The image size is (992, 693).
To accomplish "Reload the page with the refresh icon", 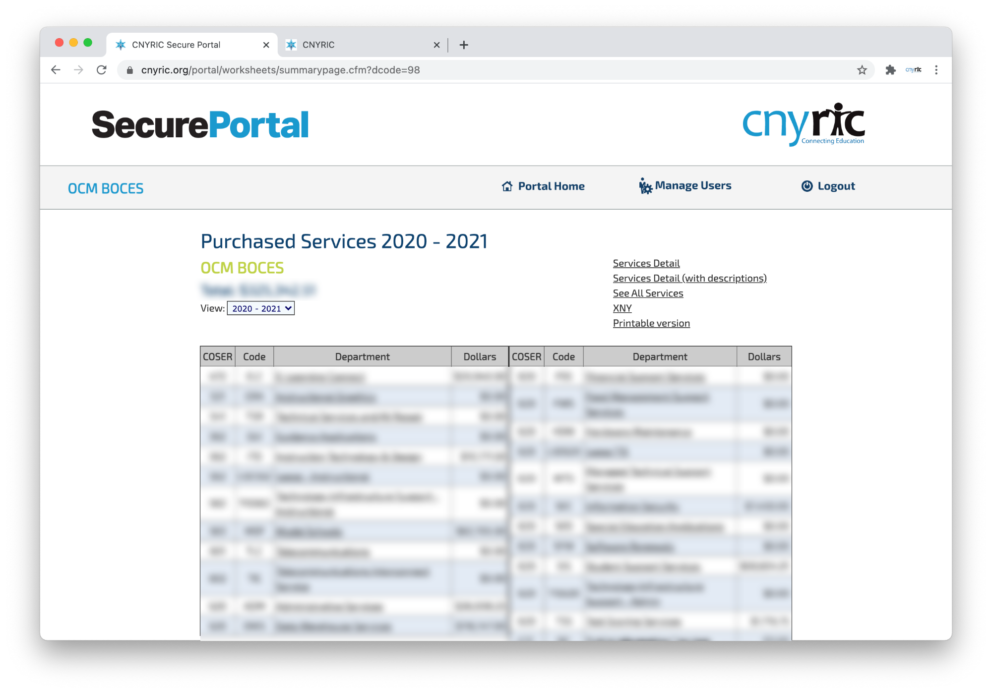I will pos(102,70).
